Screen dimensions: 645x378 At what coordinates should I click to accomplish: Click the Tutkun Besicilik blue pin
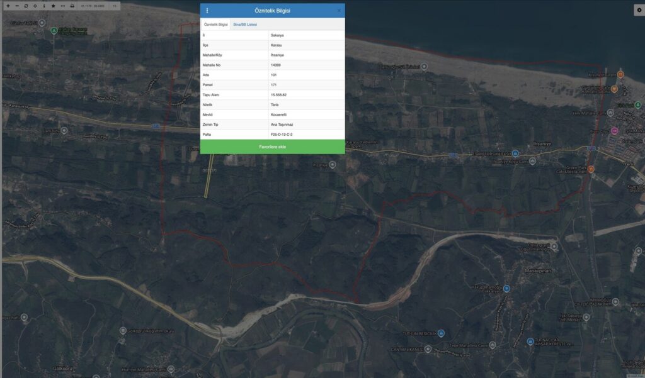pyautogui.click(x=441, y=333)
